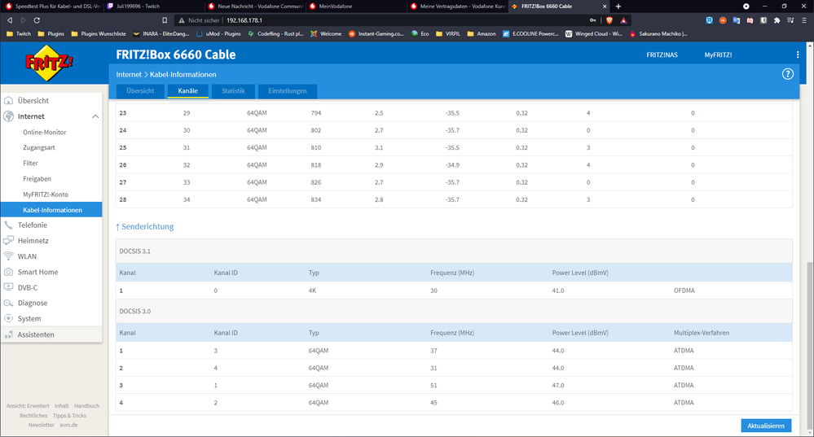Click Internet in the breadcrumb
This screenshot has height=437, width=814.
tap(129, 75)
